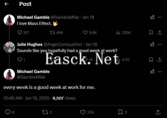Share the 'I love Mass Effect' tweet
The image size is (167, 118).
tap(160, 32)
